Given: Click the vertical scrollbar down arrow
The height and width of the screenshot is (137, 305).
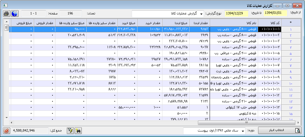Looking at the screenshot, I should [x=6, y=117].
